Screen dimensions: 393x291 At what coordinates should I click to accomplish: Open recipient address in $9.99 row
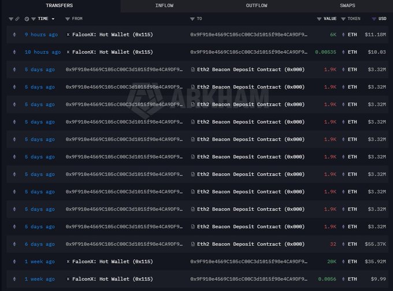249,279
